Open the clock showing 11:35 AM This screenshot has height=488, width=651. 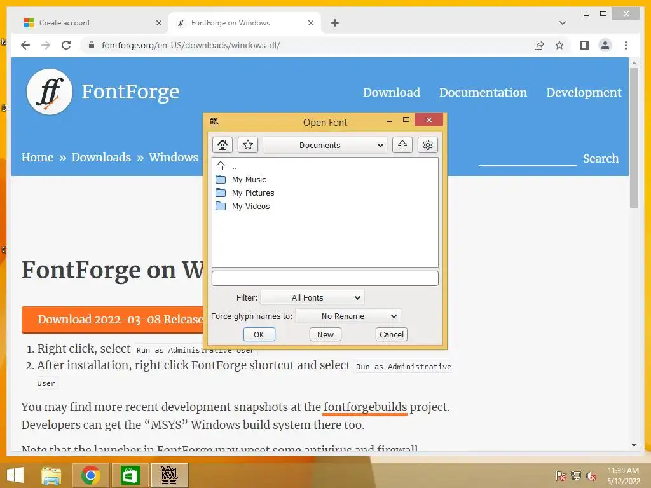click(623, 475)
